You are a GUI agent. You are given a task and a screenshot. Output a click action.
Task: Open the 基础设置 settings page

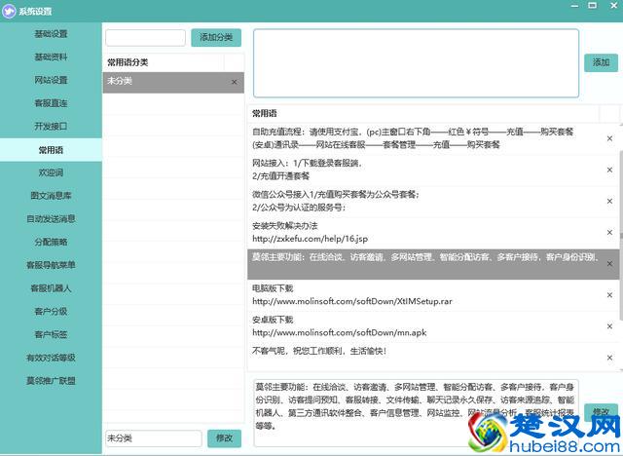pyautogui.click(x=51, y=34)
